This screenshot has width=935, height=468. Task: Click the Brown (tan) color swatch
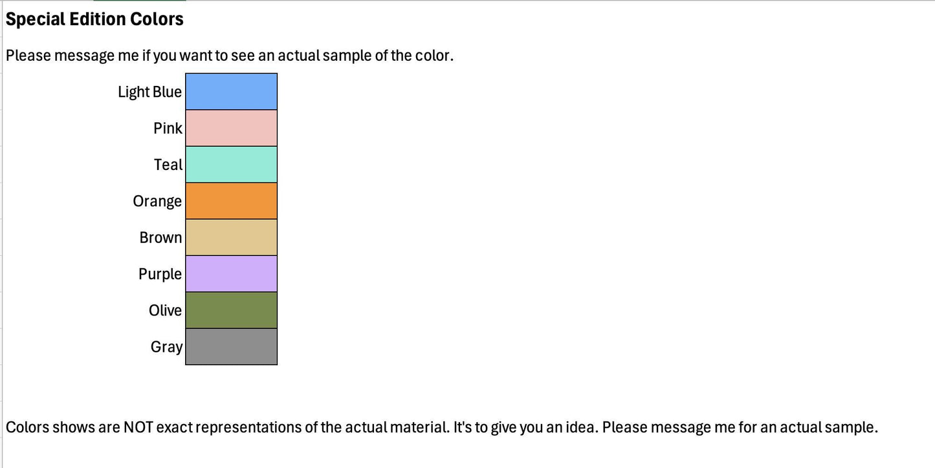click(231, 237)
